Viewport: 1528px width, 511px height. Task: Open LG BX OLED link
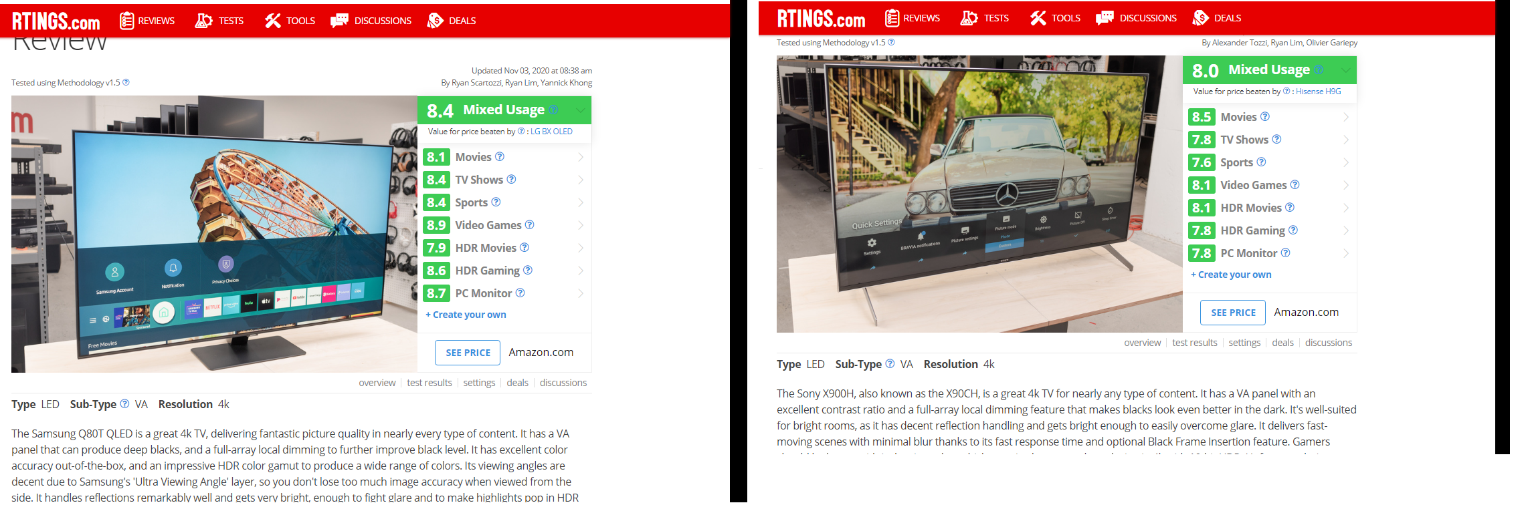(551, 132)
